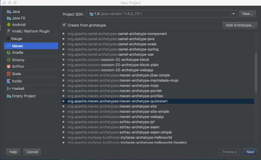Select Scala project type

tap(31, 74)
